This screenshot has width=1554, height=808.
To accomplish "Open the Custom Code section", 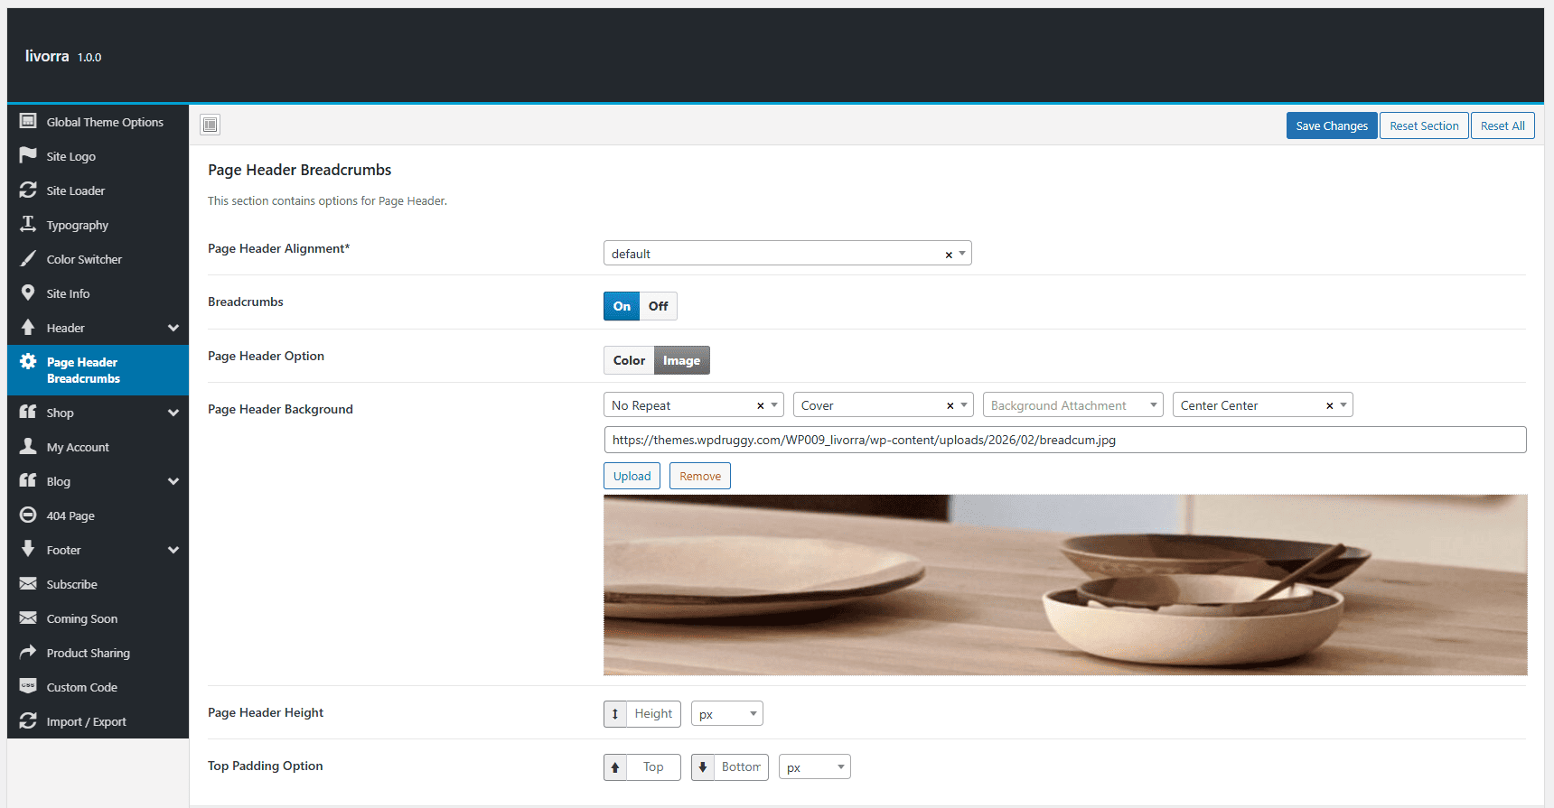I will 98,687.
